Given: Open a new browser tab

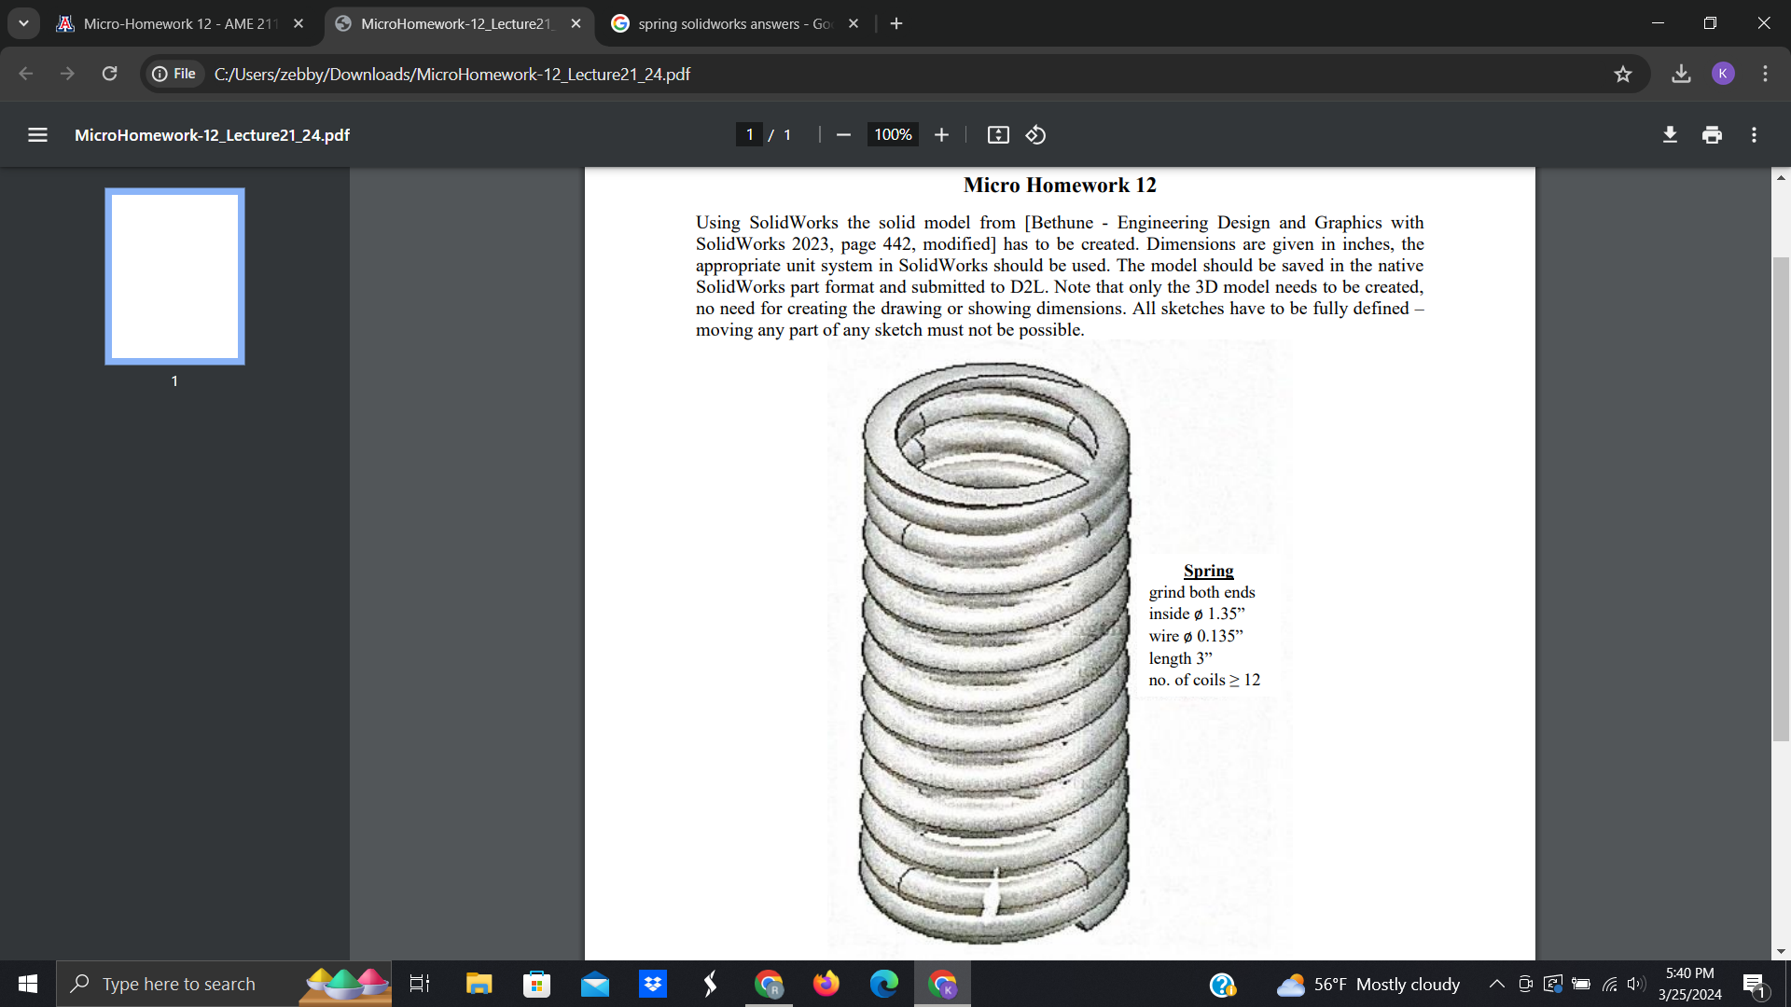Looking at the screenshot, I should coord(896,23).
